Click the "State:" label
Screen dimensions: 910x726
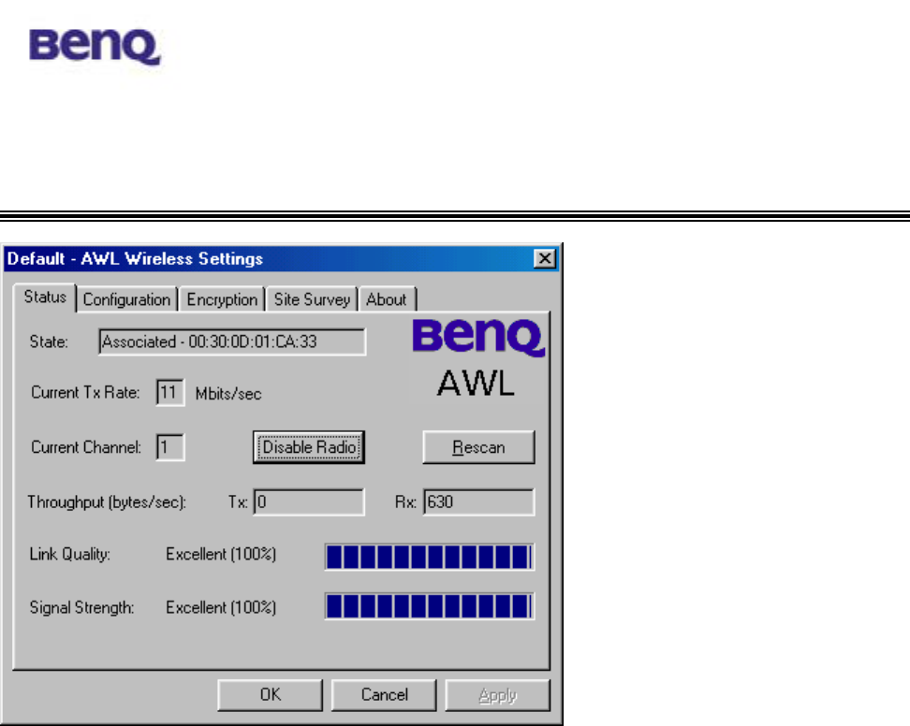tap(49, 341)
